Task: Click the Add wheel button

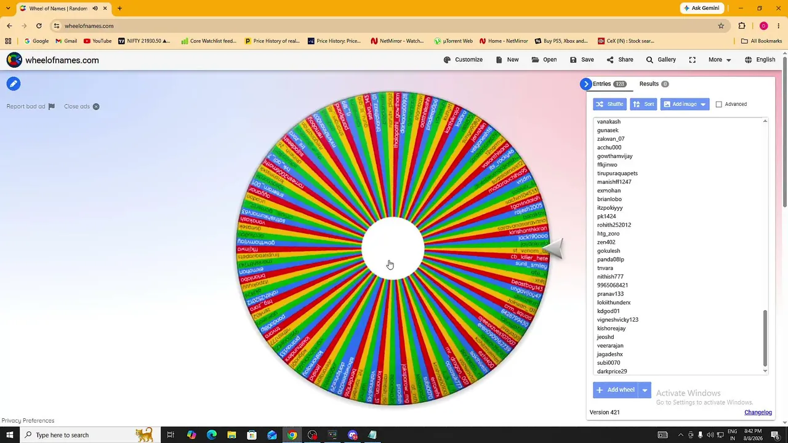Action: pos(615,389)
